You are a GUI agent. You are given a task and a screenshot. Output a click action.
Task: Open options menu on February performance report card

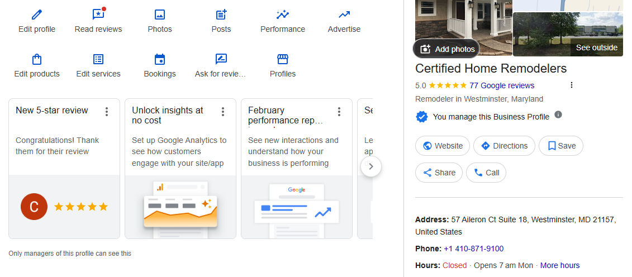(x=339, y=112)
